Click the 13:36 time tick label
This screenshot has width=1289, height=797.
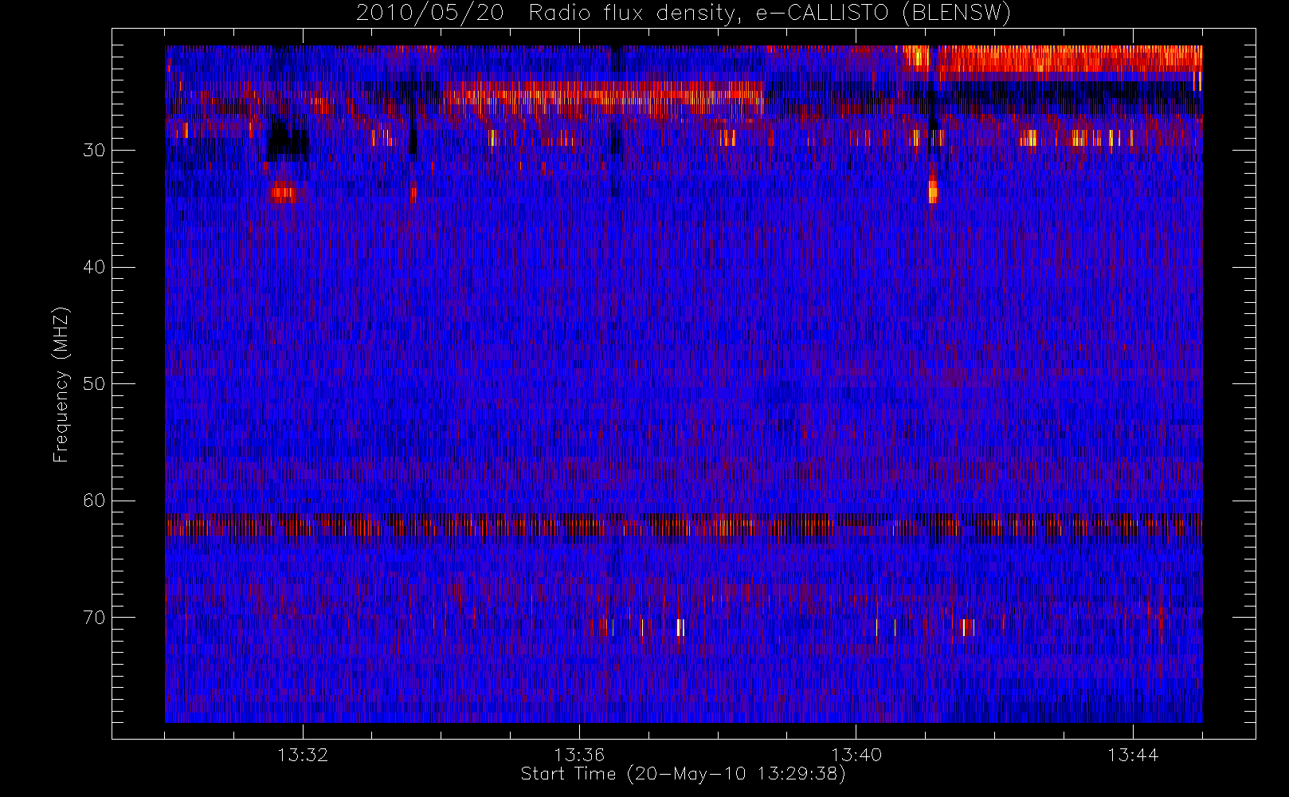(x=579, y=755)
